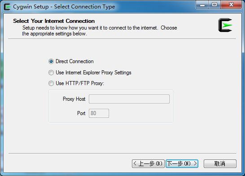Click the Use Internet Explorer Proxy Settings label
The image size is (245, 176).
pyautogui.click(x=93, y=73)
